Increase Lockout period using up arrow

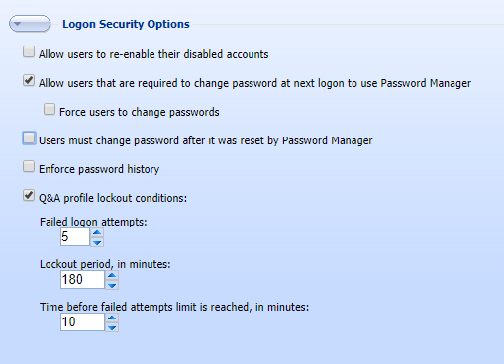point(112,275)
